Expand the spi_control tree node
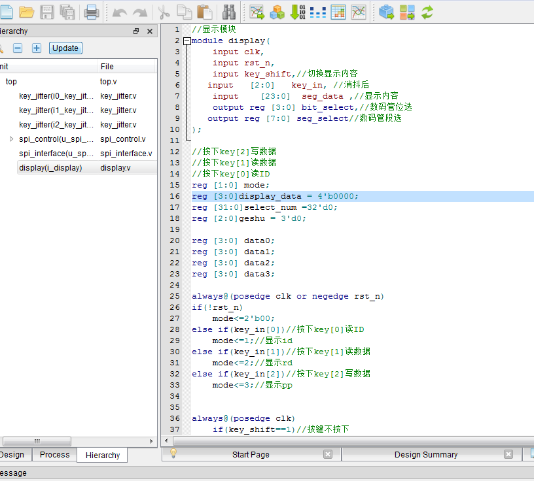Screen dimensions: 534x481 pos(11,139)
